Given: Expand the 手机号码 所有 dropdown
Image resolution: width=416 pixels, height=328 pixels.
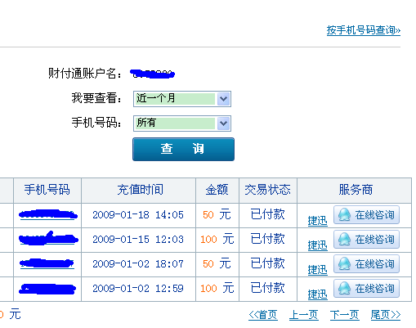Looking at the screenshot, I should coord(182,124).
